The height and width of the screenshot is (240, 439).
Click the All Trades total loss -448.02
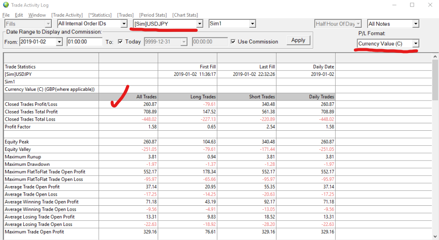coord(149,119)
